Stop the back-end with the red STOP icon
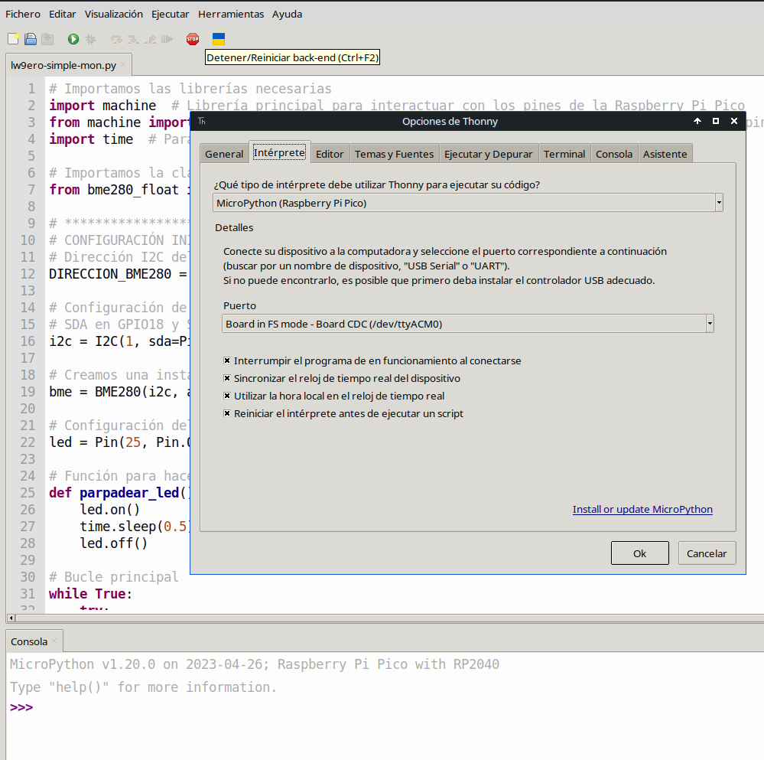764x760 pixels. (193, 39)
